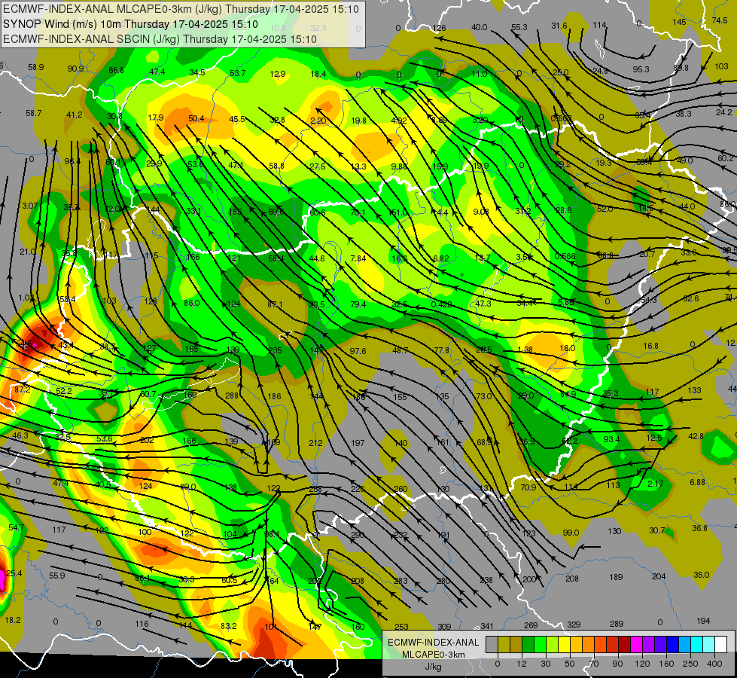Click the legend tick label '120'
Viewport: 737px width, 678px height.
point(643,664)
